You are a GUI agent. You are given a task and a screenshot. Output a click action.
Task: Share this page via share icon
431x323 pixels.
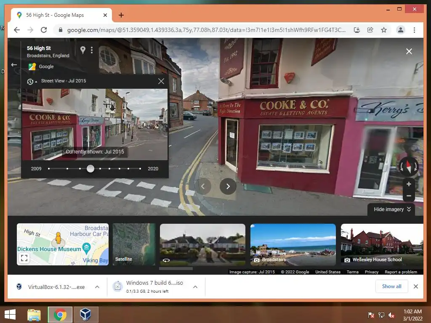(370, 30)
